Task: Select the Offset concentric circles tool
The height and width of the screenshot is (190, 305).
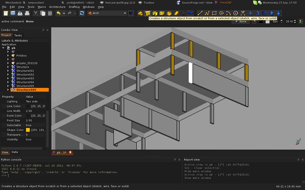Action: (264, 13)
